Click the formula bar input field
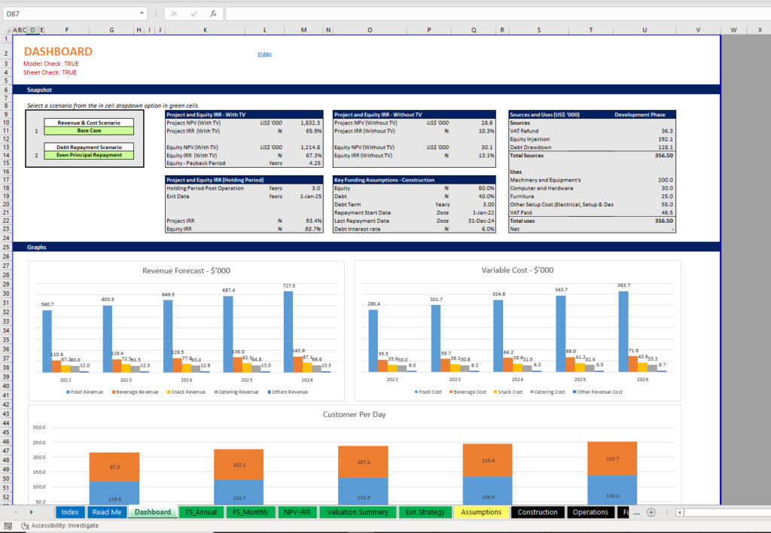 click(489, 14)
